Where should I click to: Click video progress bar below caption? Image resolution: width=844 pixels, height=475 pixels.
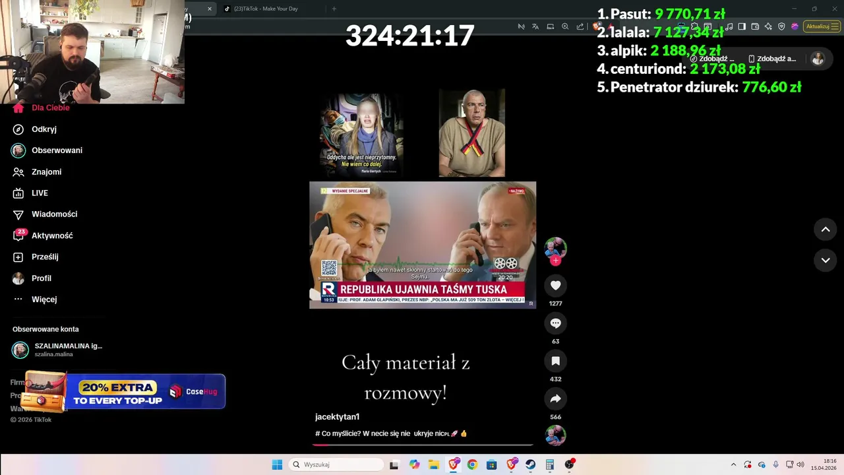pos(423,445)
